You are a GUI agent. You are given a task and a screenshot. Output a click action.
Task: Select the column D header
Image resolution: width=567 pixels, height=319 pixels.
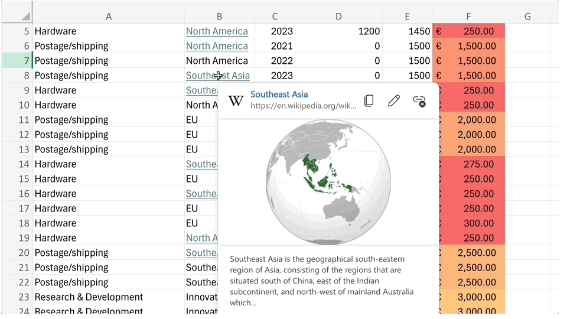338,17
